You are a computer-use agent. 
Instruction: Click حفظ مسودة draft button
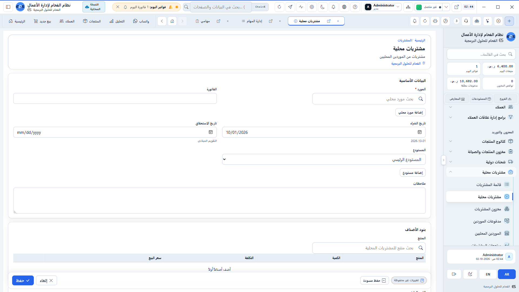[x=375, y=280]
